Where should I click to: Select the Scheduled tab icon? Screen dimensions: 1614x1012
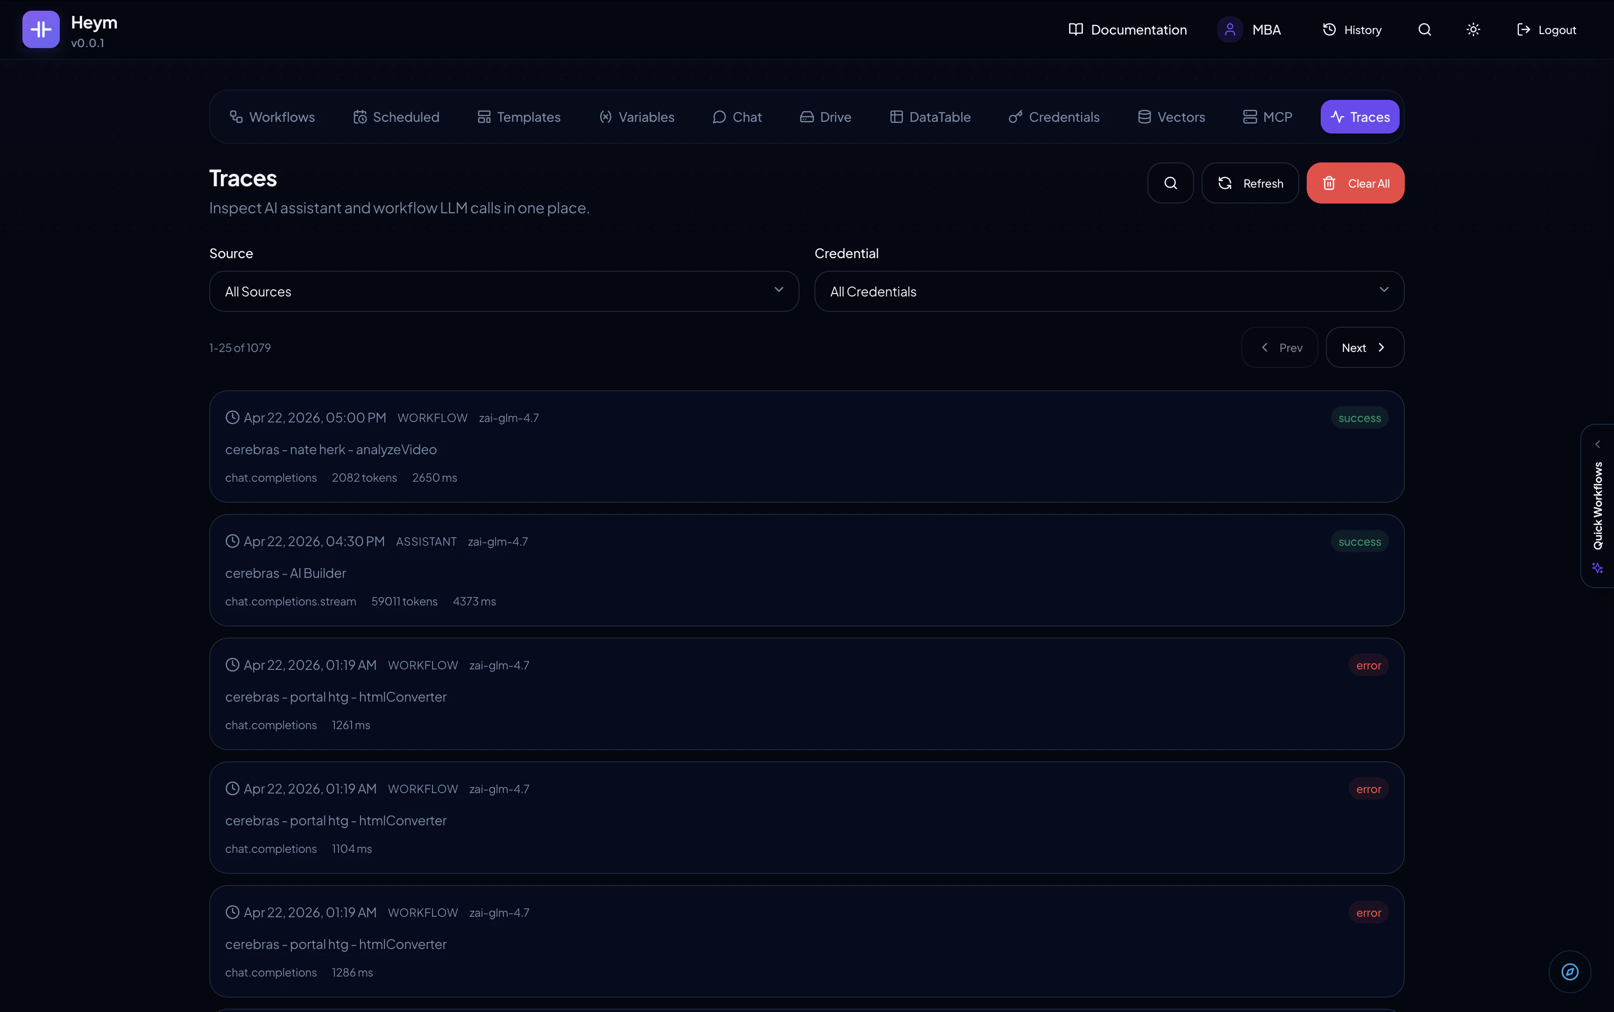tap(359, 116)
